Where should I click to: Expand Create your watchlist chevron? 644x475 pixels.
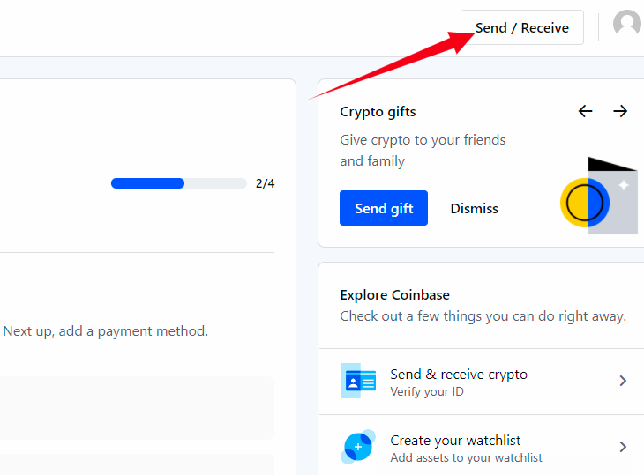(623, 447)
